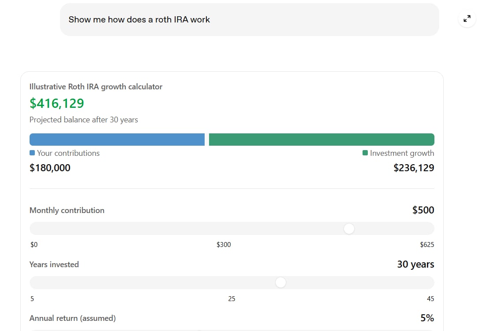Click the $300 mark on contribution slider
490x331 pixels.
click(224, 245)
